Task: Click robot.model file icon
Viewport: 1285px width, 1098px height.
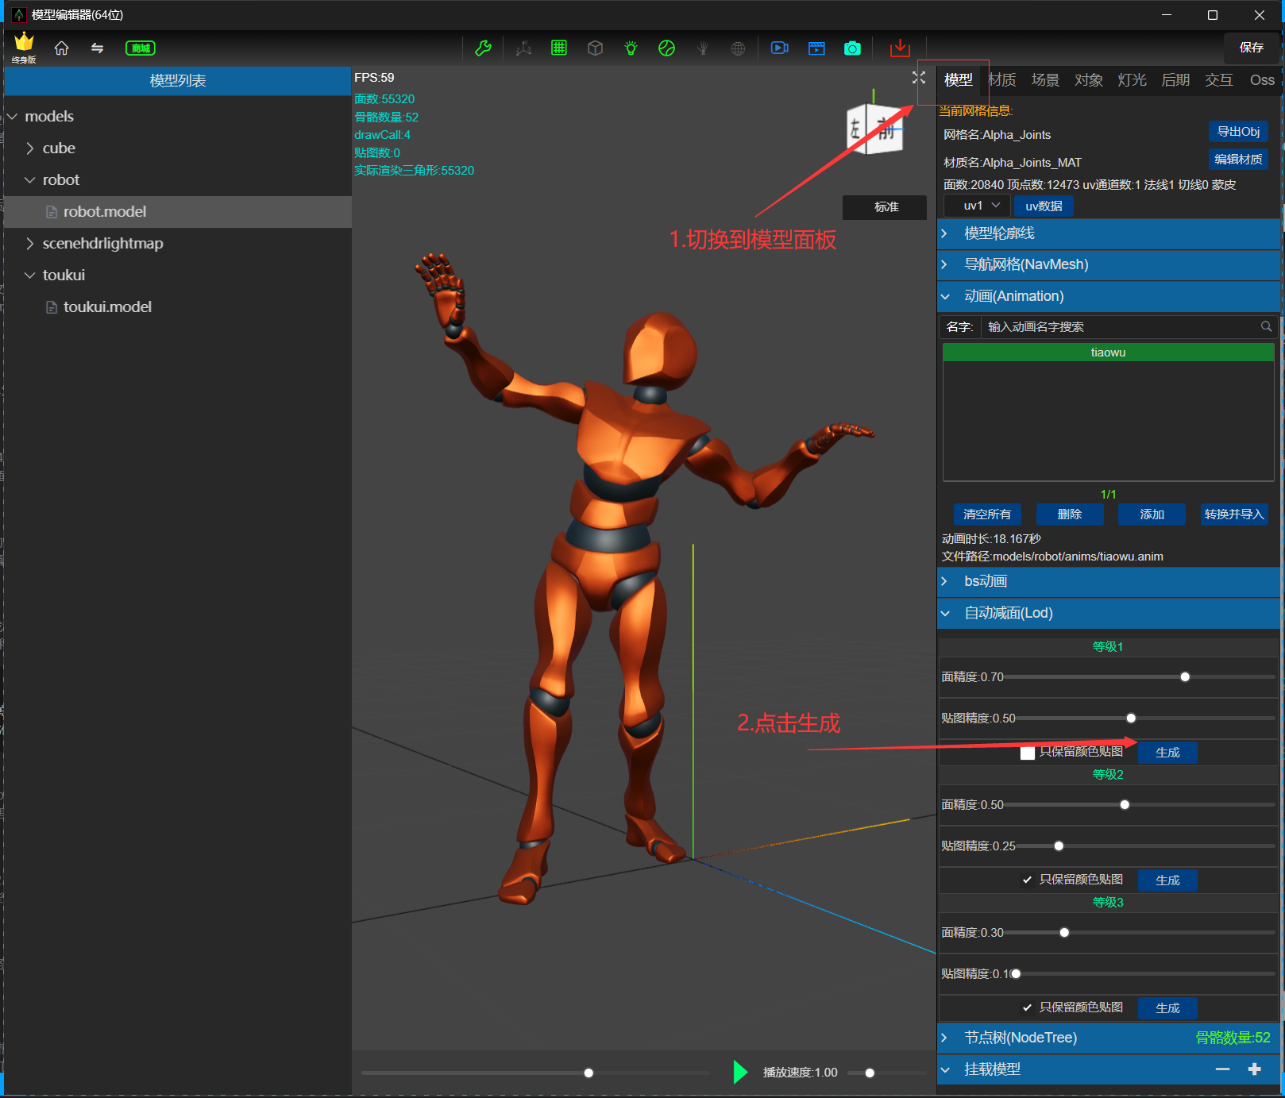Action: click(52, 212)
